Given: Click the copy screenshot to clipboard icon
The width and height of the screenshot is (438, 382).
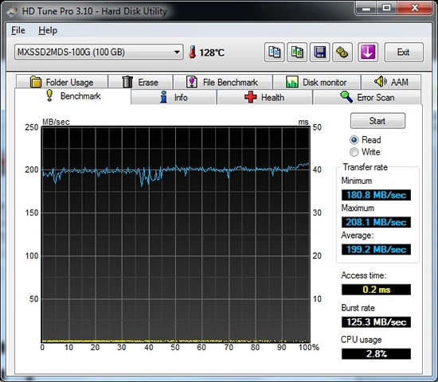Looking at the screenshot, I should pyautogui.click(x=297, y=53).
